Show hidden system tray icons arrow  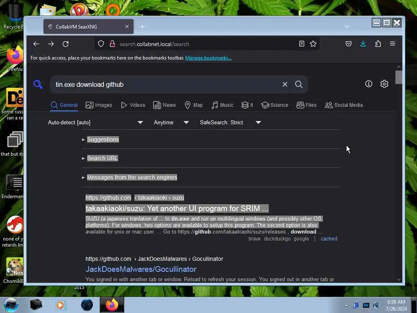point(346,305)
